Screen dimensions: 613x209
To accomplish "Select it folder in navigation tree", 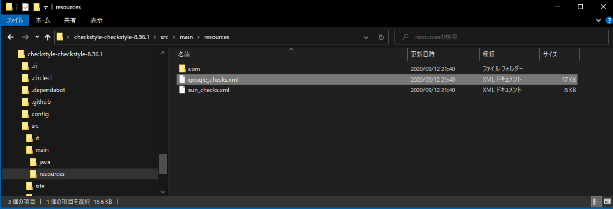I will pos(37,138).
